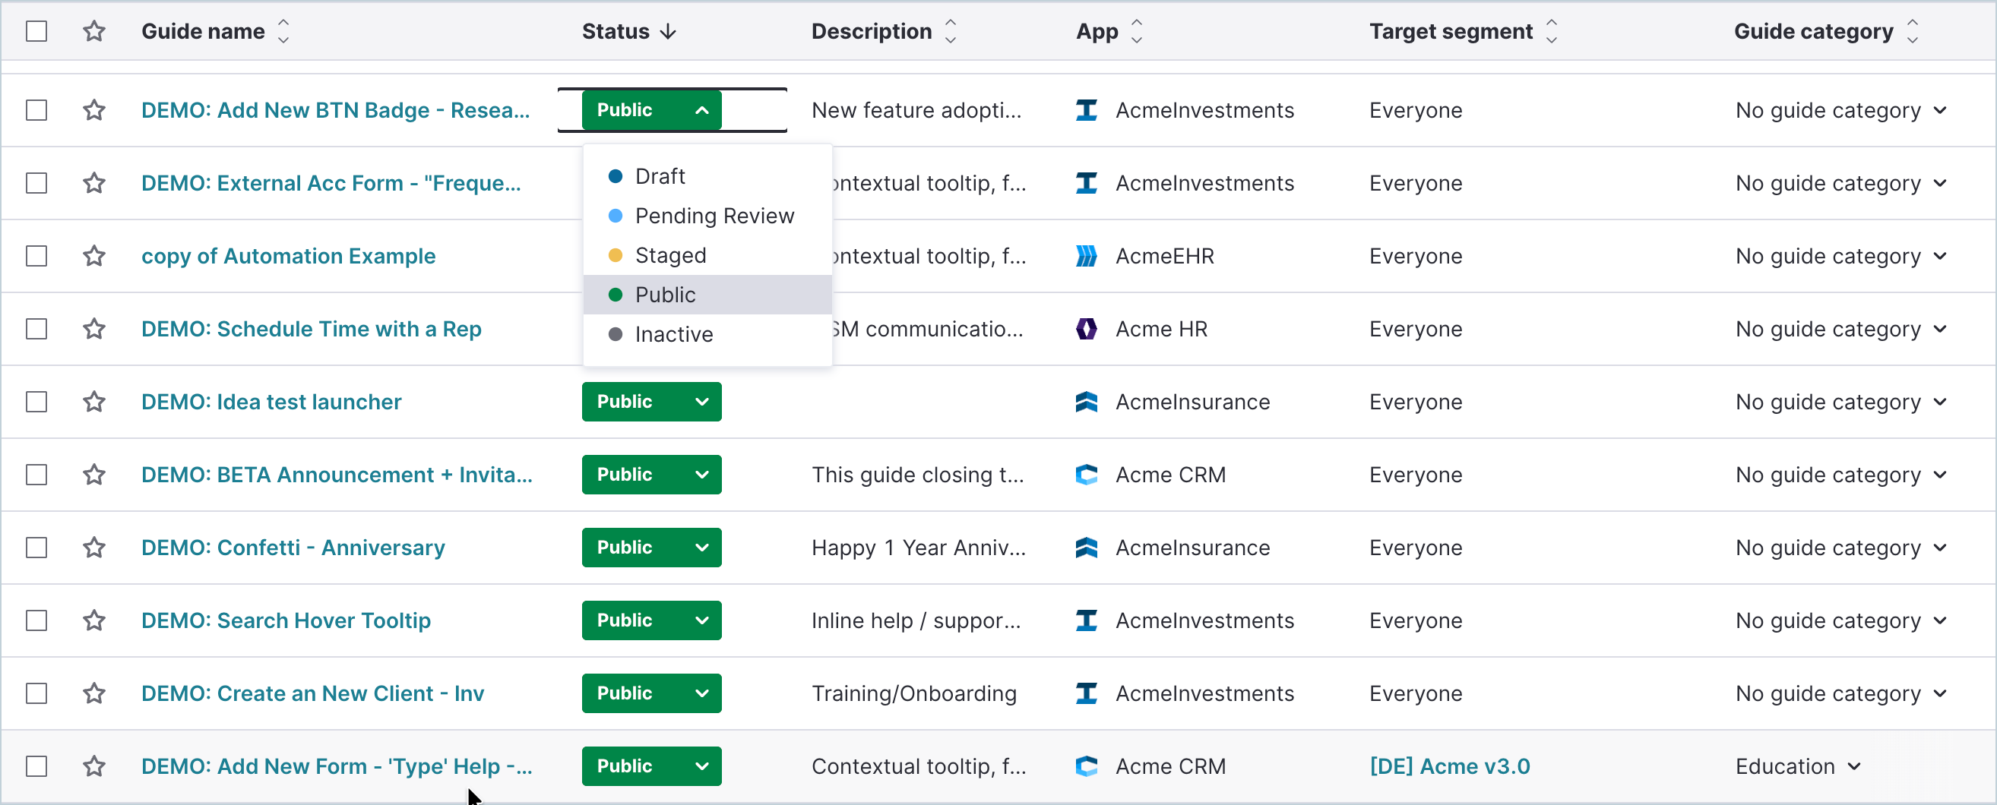Image resolution: width=1997 pixels, height=805 pixels.
Task: Toggle the Status descending sort arrow
Action: point(668,31)
